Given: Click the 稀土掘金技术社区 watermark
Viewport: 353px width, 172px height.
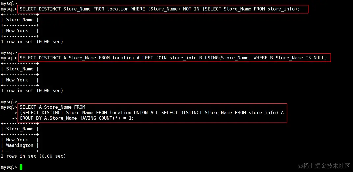Looking at the screenshot, I should pyautogui.click(x=324, y=166).
